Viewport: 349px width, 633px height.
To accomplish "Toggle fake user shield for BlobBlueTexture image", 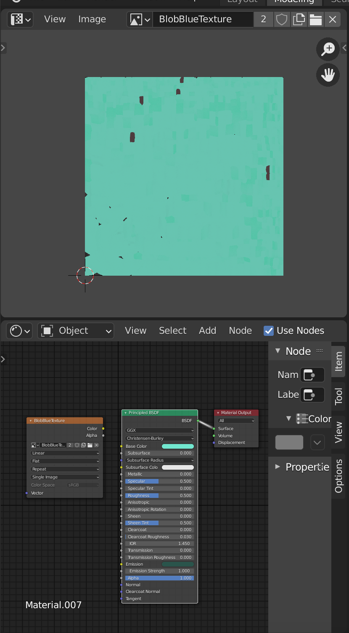I will (281, 19).
